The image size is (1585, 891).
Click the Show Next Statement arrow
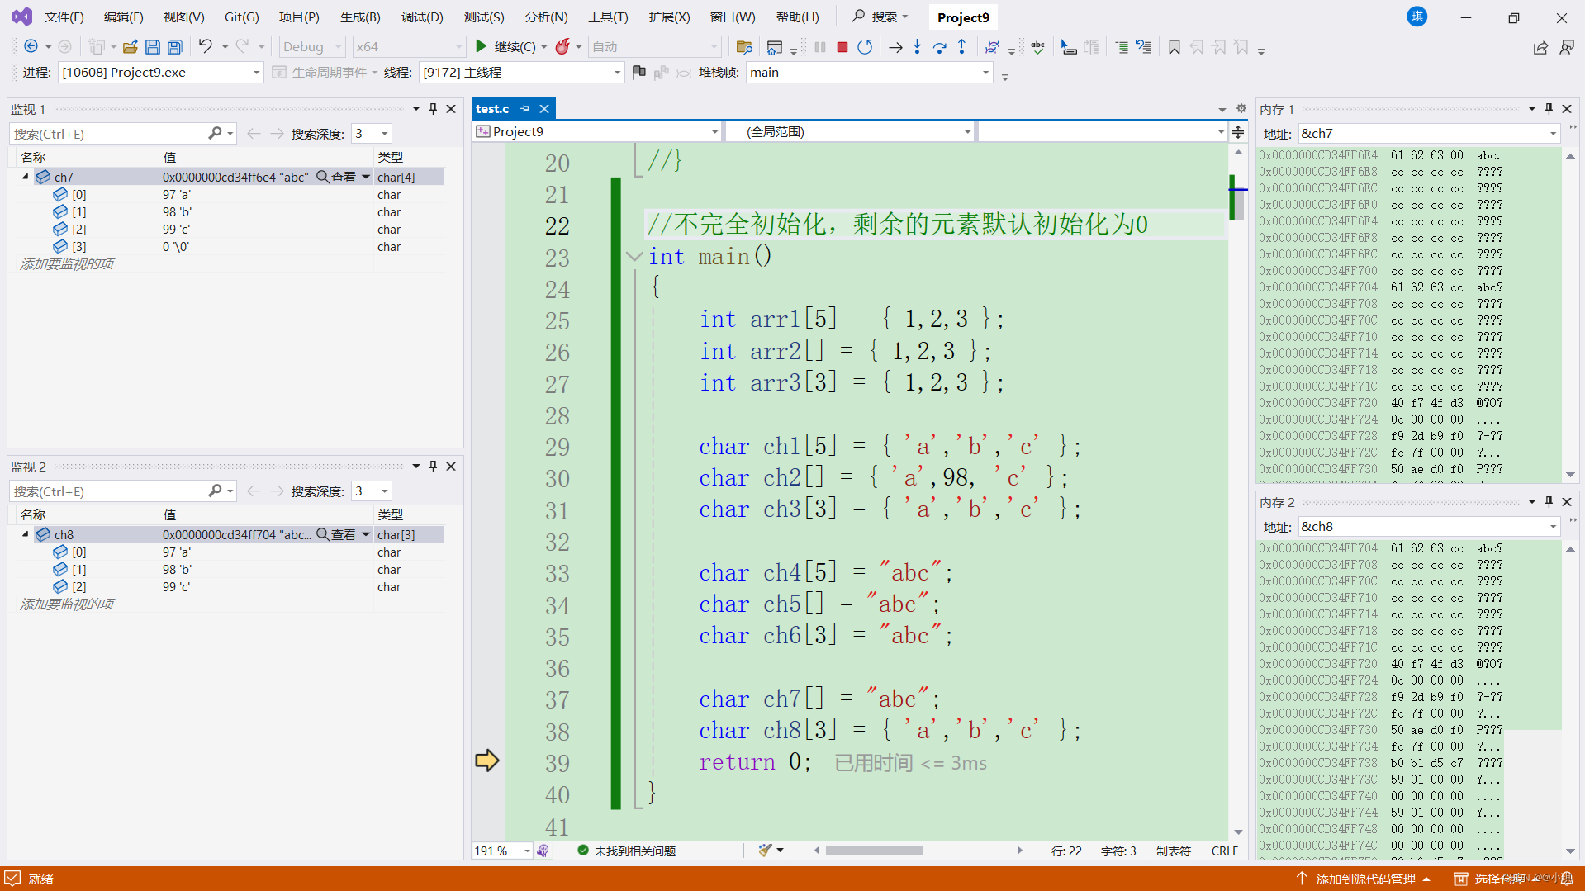click(895, 47)
